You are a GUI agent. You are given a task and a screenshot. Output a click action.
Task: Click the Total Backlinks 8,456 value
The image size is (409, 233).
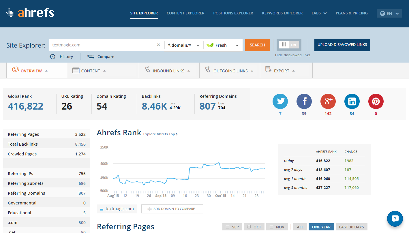[x=80, y=144]
